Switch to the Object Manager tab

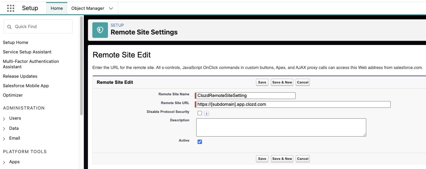(x=88, y=8)
